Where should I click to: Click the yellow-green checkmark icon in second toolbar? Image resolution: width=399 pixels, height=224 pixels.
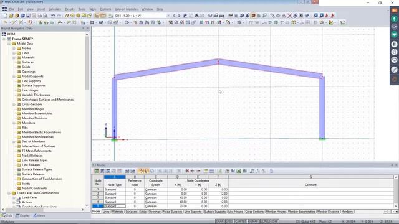(331, 22)
